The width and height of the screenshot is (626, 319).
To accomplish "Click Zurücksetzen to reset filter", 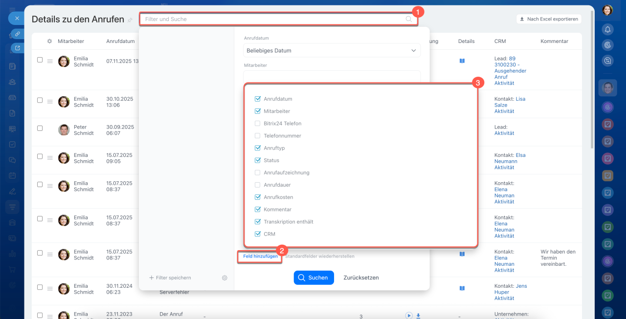I will point(361,277).
